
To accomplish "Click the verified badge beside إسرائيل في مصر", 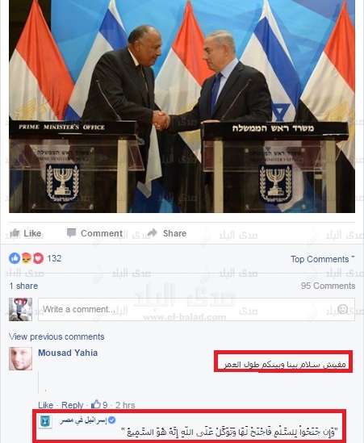I will tap(112, 420).
